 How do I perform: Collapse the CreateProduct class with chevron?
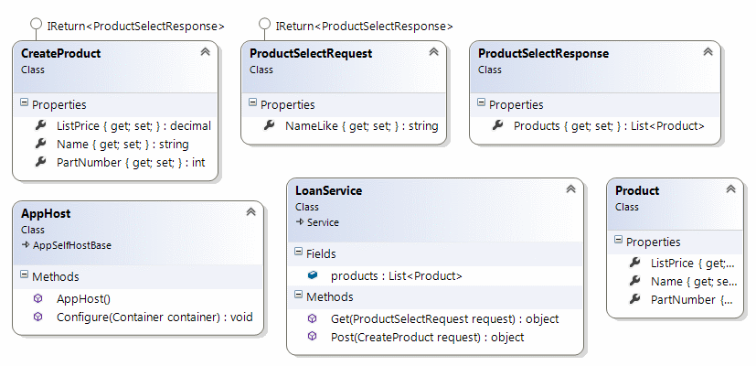(x=204, y=53)
